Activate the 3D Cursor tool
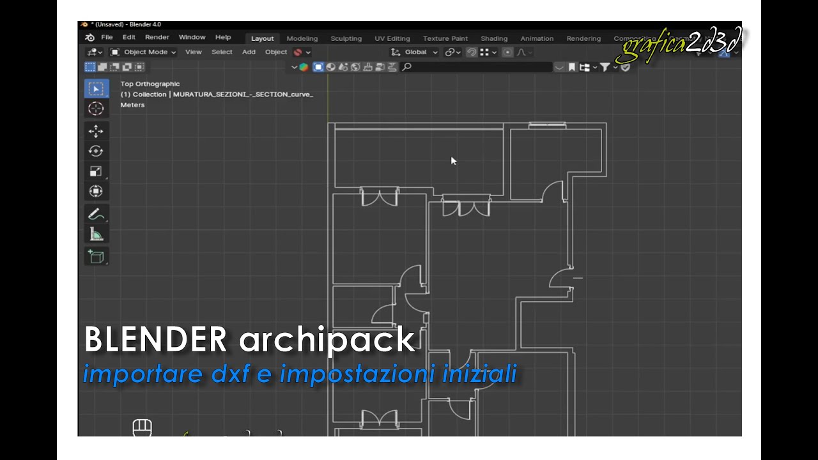Screen dimensions: 818x460 96,109
